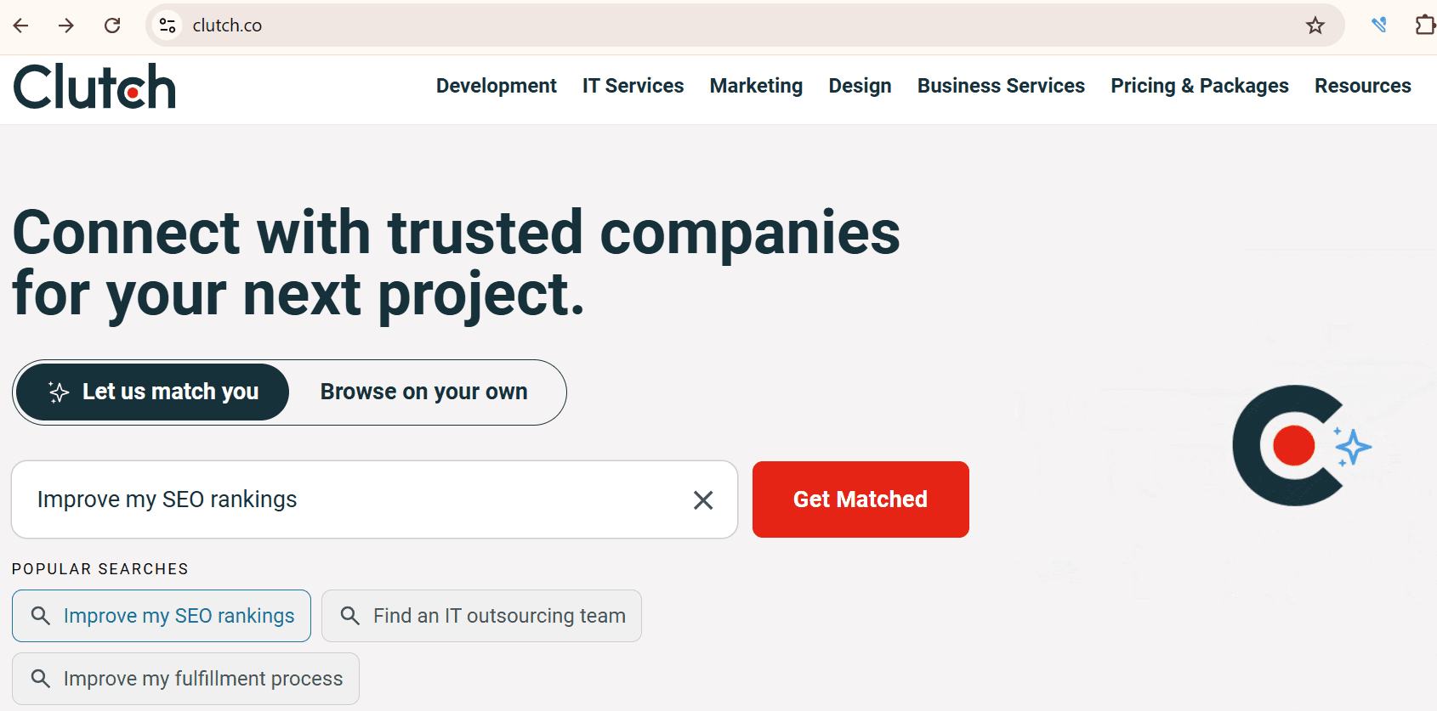Viewport: 1437px width, 711px height.
Task: Switch to Let us match you mode
Action: click(x=153, y=392)
